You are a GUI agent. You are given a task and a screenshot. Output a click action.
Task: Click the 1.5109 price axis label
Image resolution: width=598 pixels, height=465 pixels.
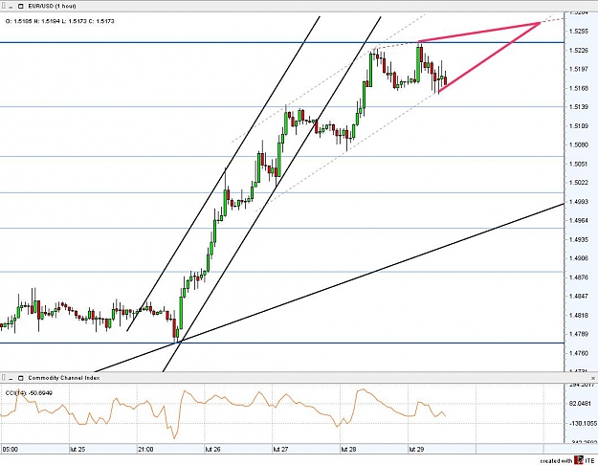pyautogui.click(x=577, y=126)
